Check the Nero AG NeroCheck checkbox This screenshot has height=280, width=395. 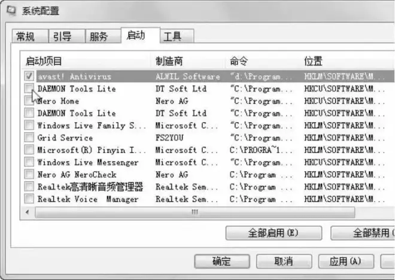pos(29,174)
